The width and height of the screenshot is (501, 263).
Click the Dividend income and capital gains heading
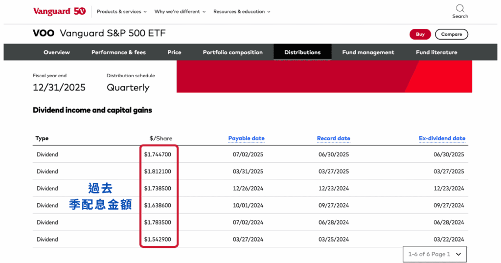click(x=92, y=110)
